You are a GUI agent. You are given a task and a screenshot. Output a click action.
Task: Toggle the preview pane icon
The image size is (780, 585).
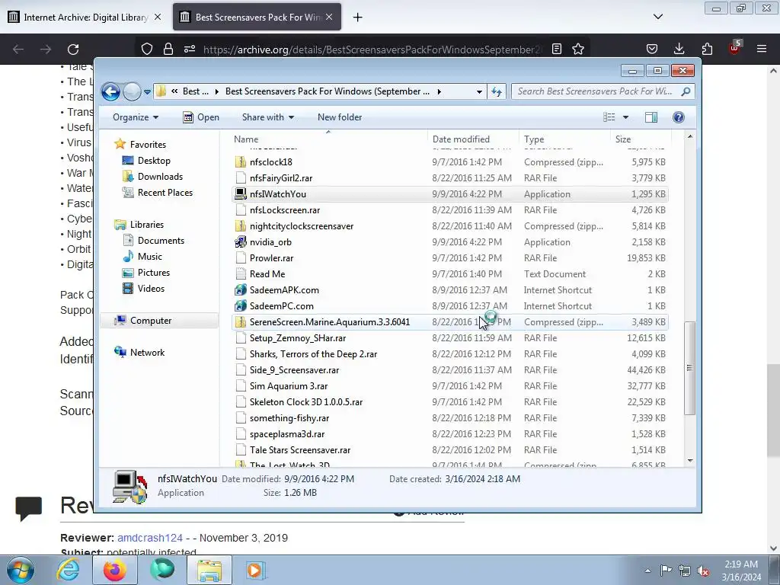coord(651,117)
